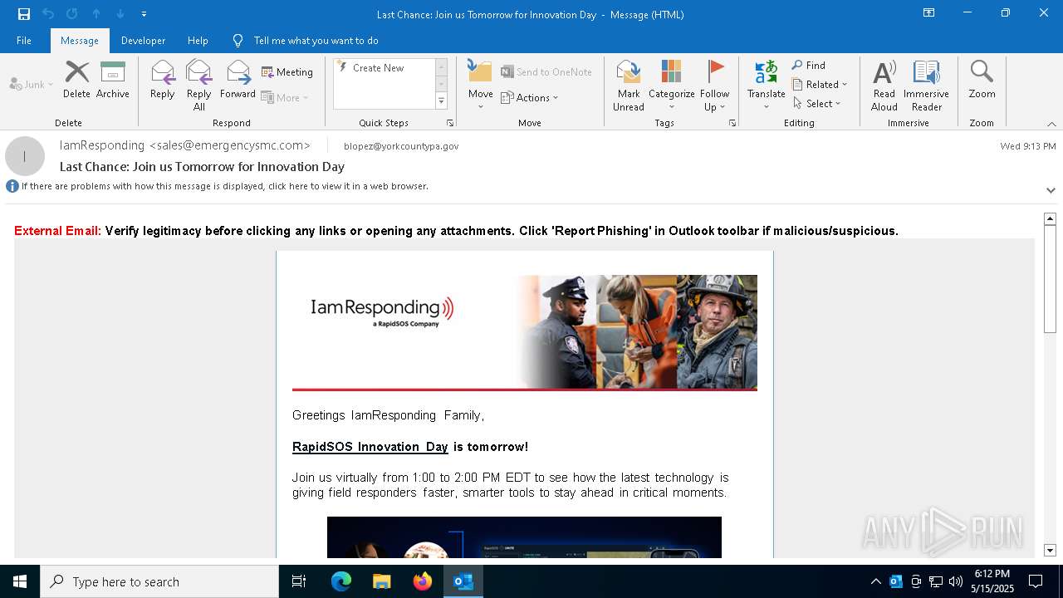
Task: Click the IamResponding logo banner
Action: point(525,332)
